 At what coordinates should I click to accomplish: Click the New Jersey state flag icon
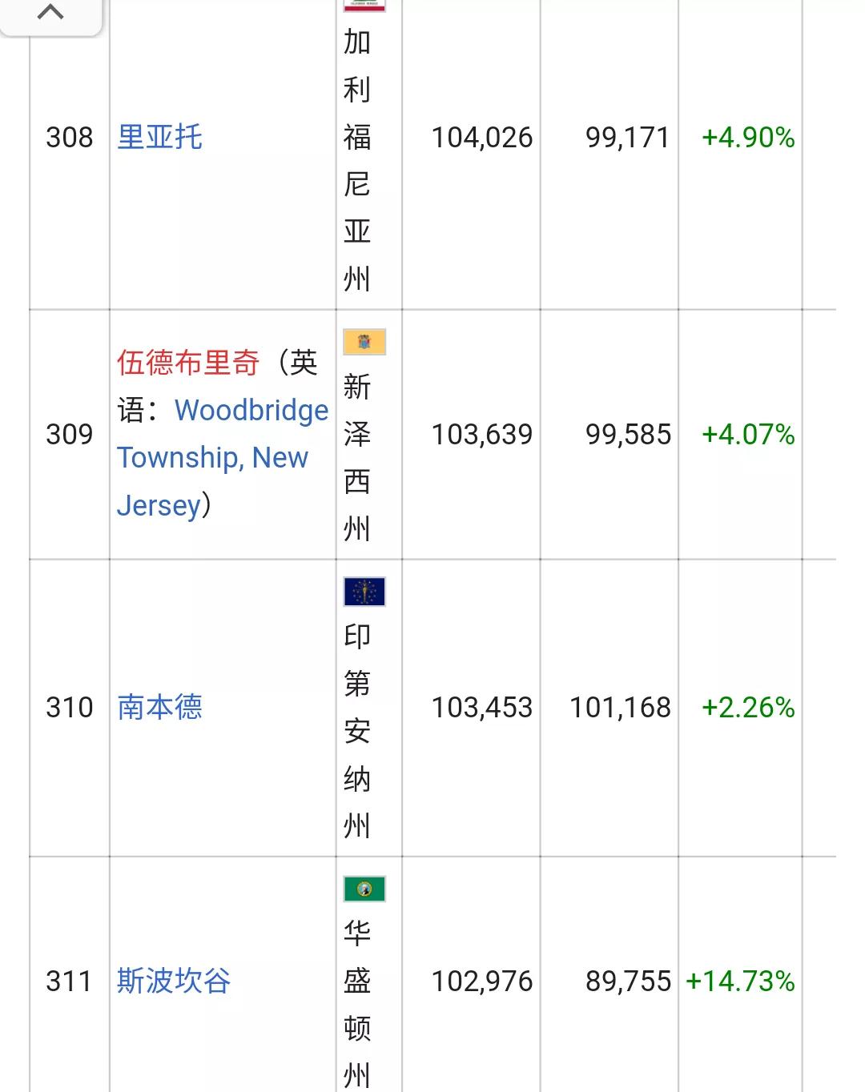coord(364,342)
